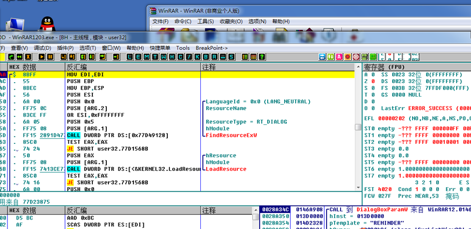Click disassembly pane vertical scrollbar thumb

pos(358,127)
